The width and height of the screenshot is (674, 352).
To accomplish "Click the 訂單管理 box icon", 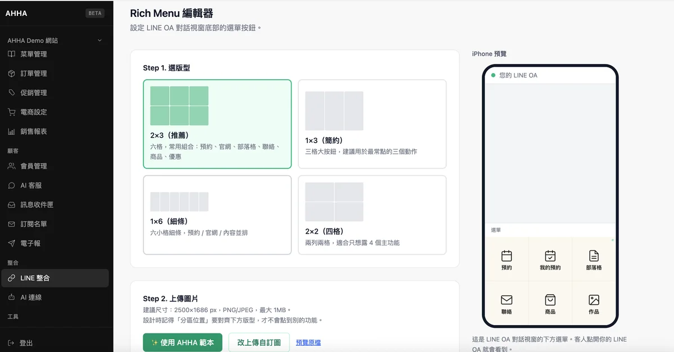I will (x=11, y=74).
